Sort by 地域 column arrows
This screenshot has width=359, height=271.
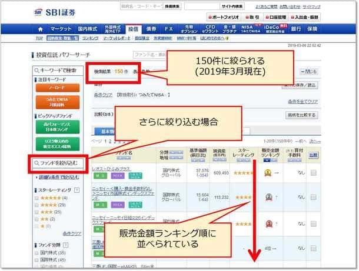click(x=177, y=158)
